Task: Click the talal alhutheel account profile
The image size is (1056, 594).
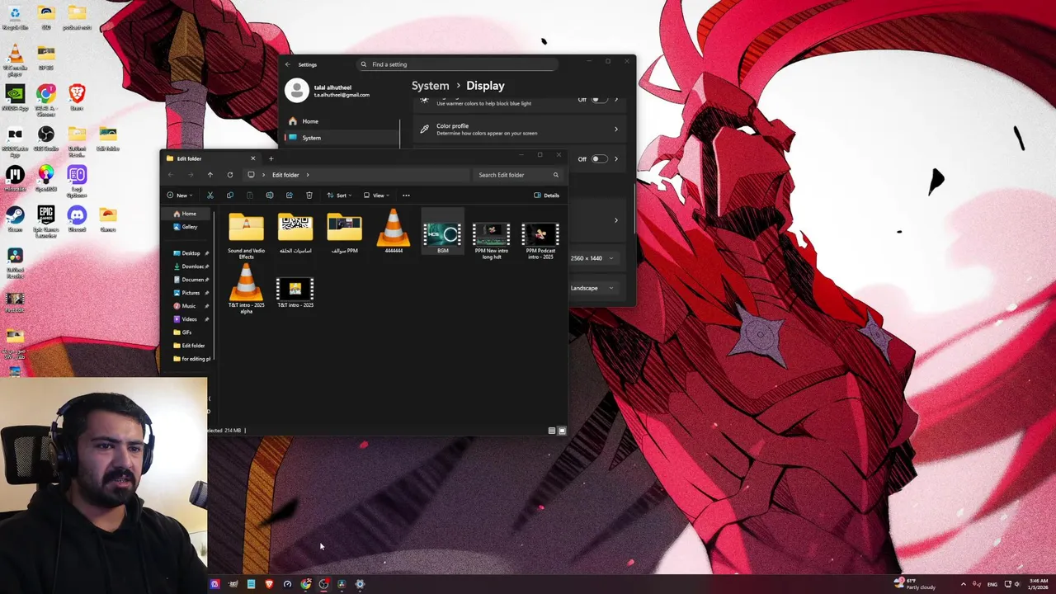Action: point(328,91)
